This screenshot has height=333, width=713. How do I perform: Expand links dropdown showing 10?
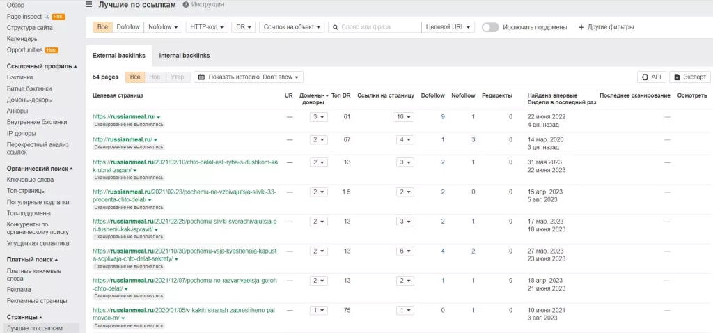(403, 117)
